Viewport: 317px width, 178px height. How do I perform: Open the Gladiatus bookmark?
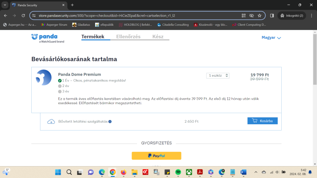(x=81, y=25)
